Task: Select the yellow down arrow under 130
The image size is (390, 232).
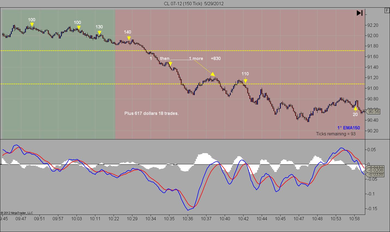Action: pos(99,33)
